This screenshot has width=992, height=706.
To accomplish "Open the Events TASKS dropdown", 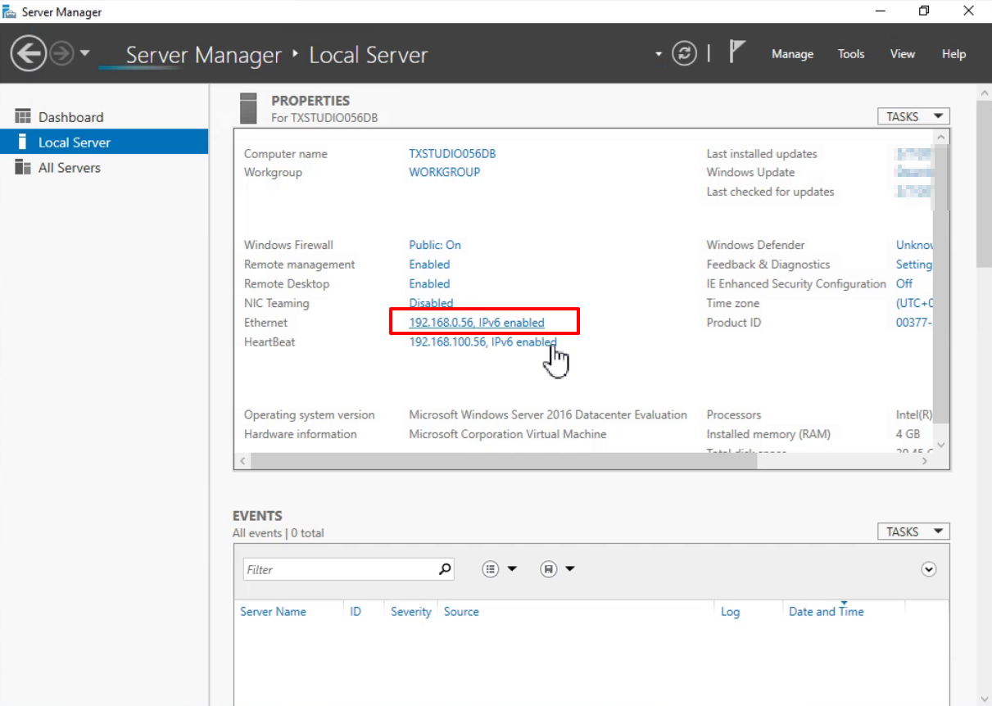I will pyautogui.click(x=913, y=532).
